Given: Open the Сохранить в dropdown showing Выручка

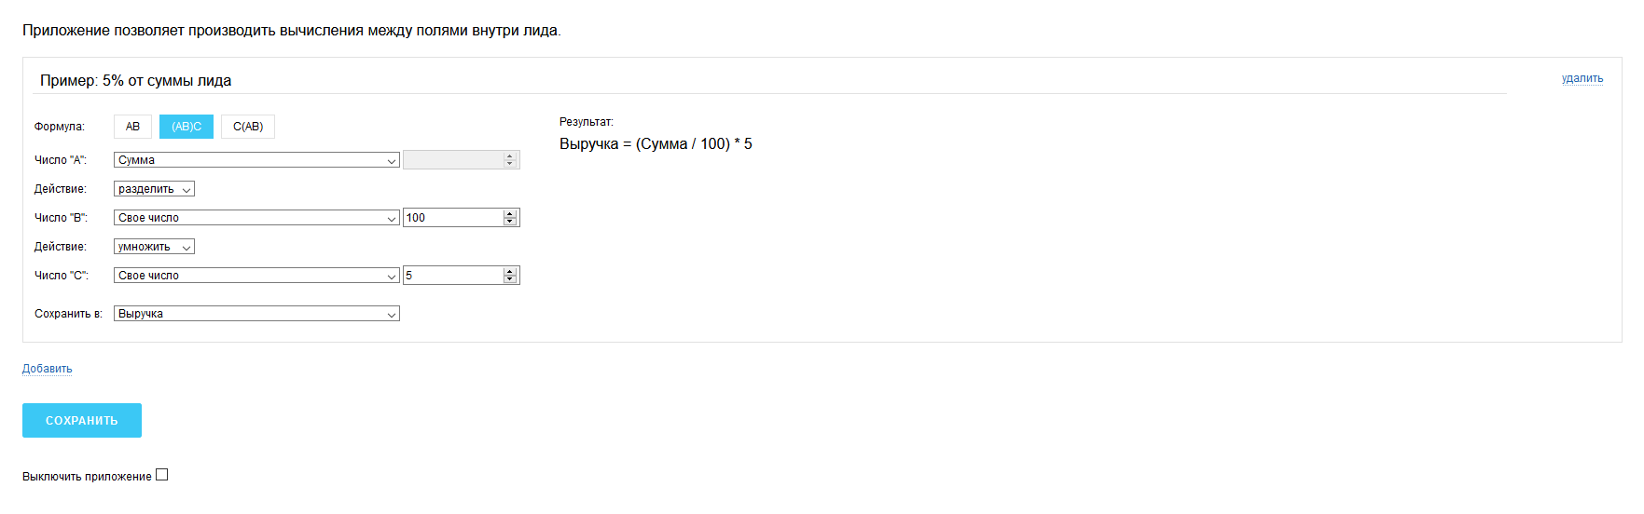Looking at the screenshot, I should pyautogui.click(x=256, y=314).
